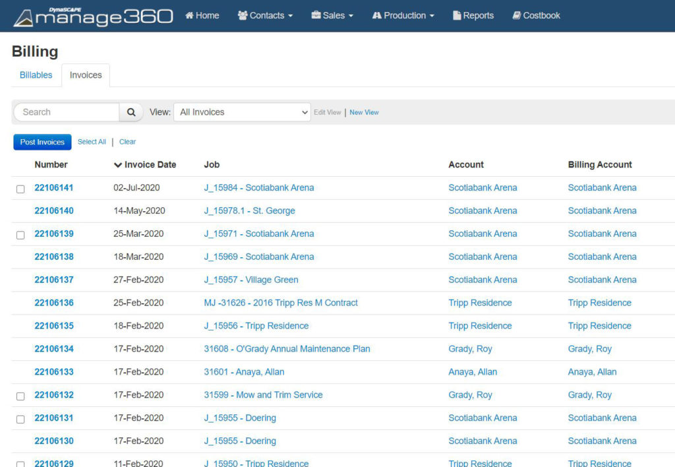The image size is (675, 467).
Task: Open job 31608 O'Grady Annual Maintenance Plan
Action: 287,349
